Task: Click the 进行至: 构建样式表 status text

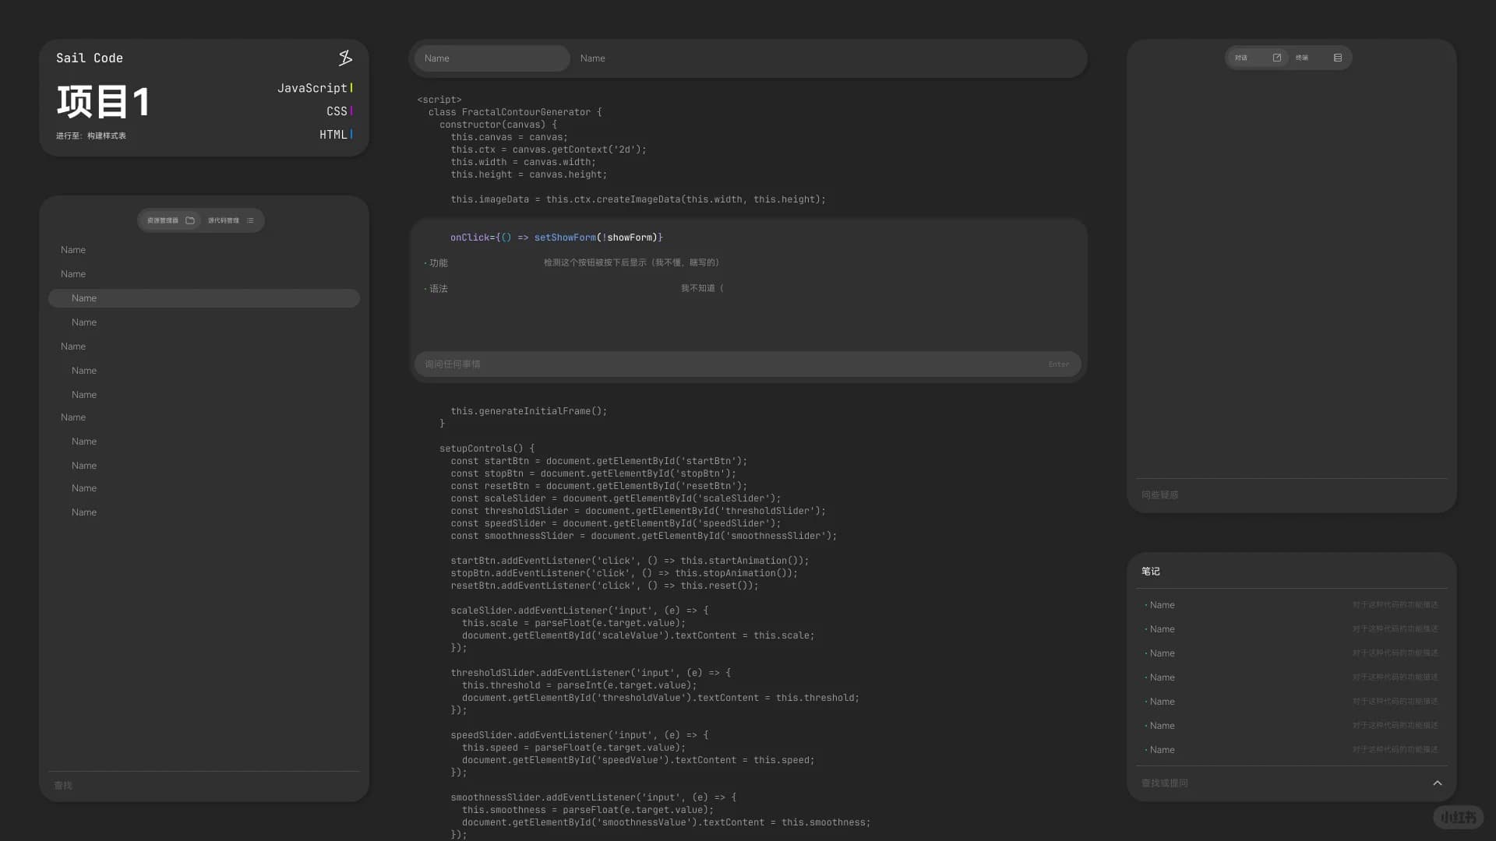Action: pos(91,135)
